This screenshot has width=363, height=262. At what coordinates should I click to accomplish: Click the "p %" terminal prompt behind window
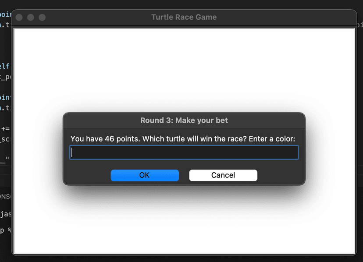click(6, 230)
